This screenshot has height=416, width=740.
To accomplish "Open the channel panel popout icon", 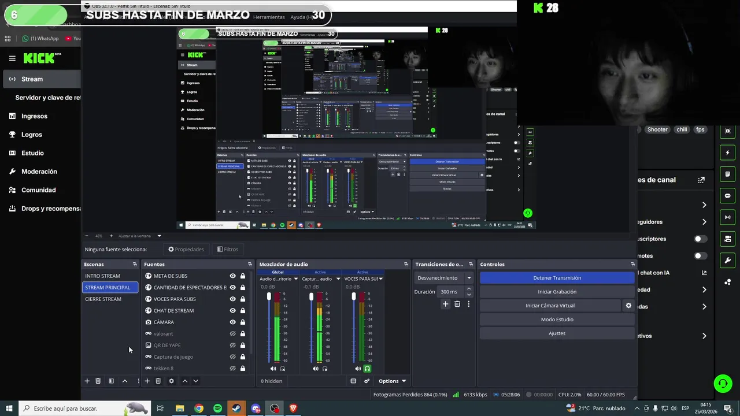I will [701, 180].
